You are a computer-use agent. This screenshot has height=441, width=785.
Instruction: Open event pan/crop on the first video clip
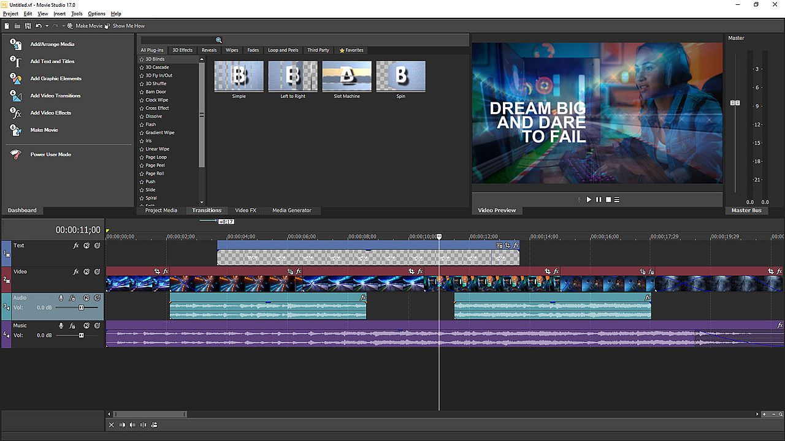tap(158, 271)
